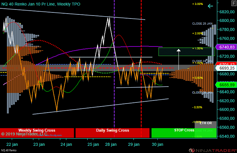Click the +0,50% level label

pyautogui.click(x=198, y=78)
